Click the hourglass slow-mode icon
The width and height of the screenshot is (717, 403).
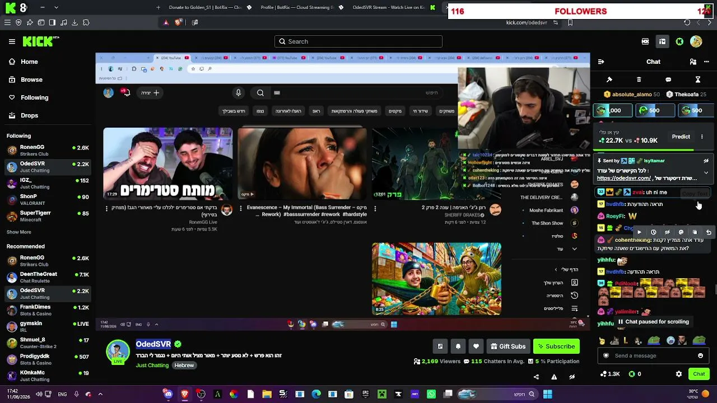point(698,79)
